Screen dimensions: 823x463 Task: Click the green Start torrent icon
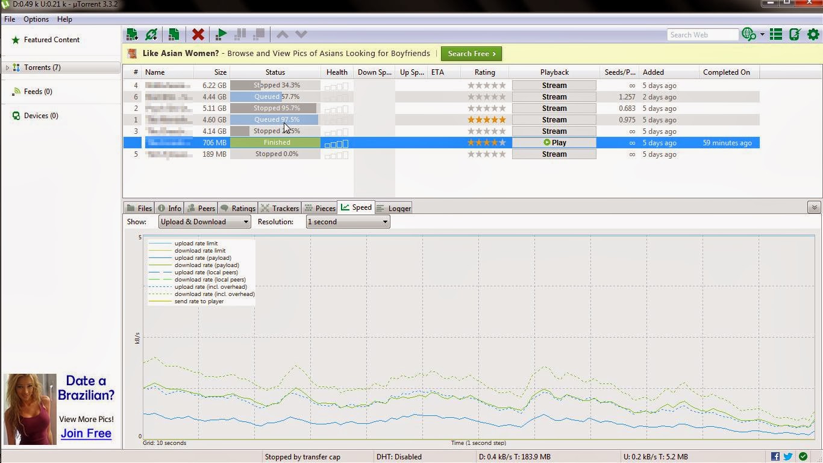pyautogui.click(x=221, y=34)
